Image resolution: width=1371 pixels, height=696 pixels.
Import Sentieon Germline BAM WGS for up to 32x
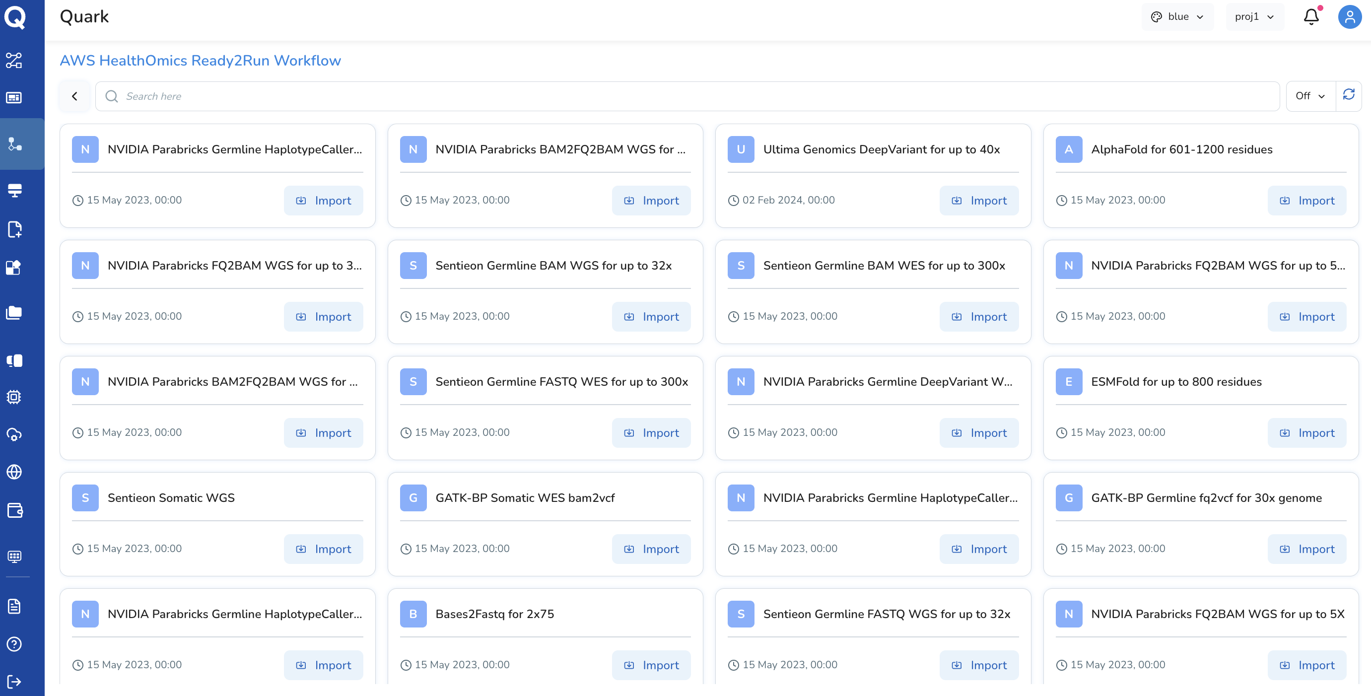point(651,317)
